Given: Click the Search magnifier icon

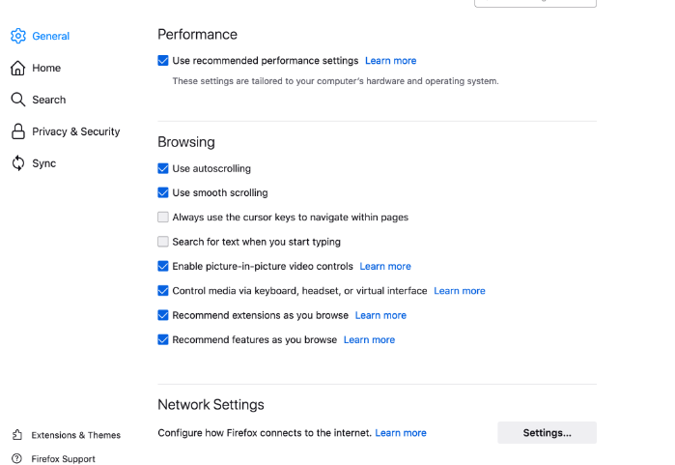Looking at the screenshot, I should [x=17, y=100].
